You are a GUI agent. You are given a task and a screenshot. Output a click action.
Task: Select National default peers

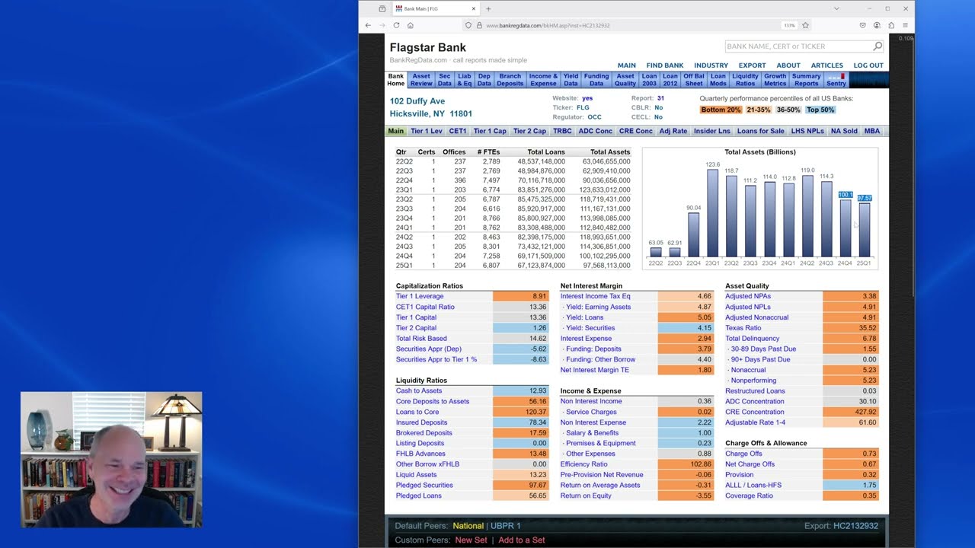click(x=468, y=526)
